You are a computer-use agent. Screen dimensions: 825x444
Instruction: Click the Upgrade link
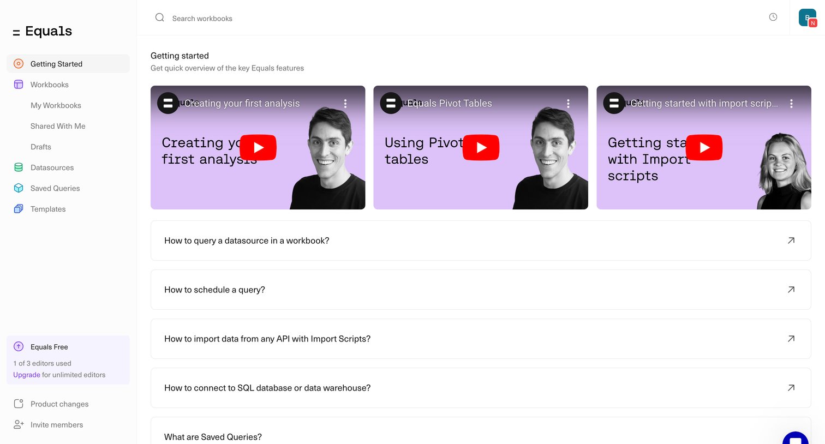tap(27, 375)
